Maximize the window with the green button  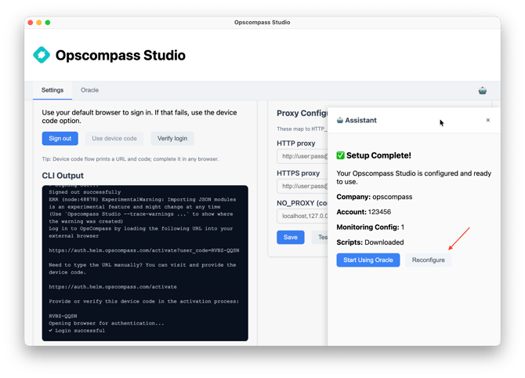point(48,23)
